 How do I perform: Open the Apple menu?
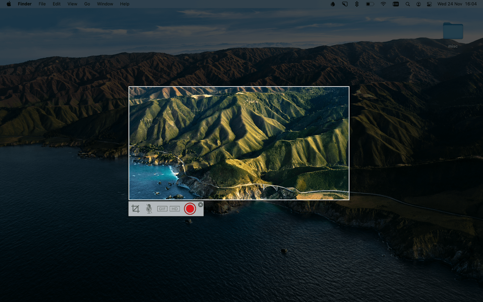(x=9, y=4)
